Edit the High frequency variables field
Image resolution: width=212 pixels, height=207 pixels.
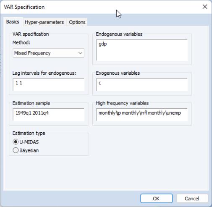142,115
